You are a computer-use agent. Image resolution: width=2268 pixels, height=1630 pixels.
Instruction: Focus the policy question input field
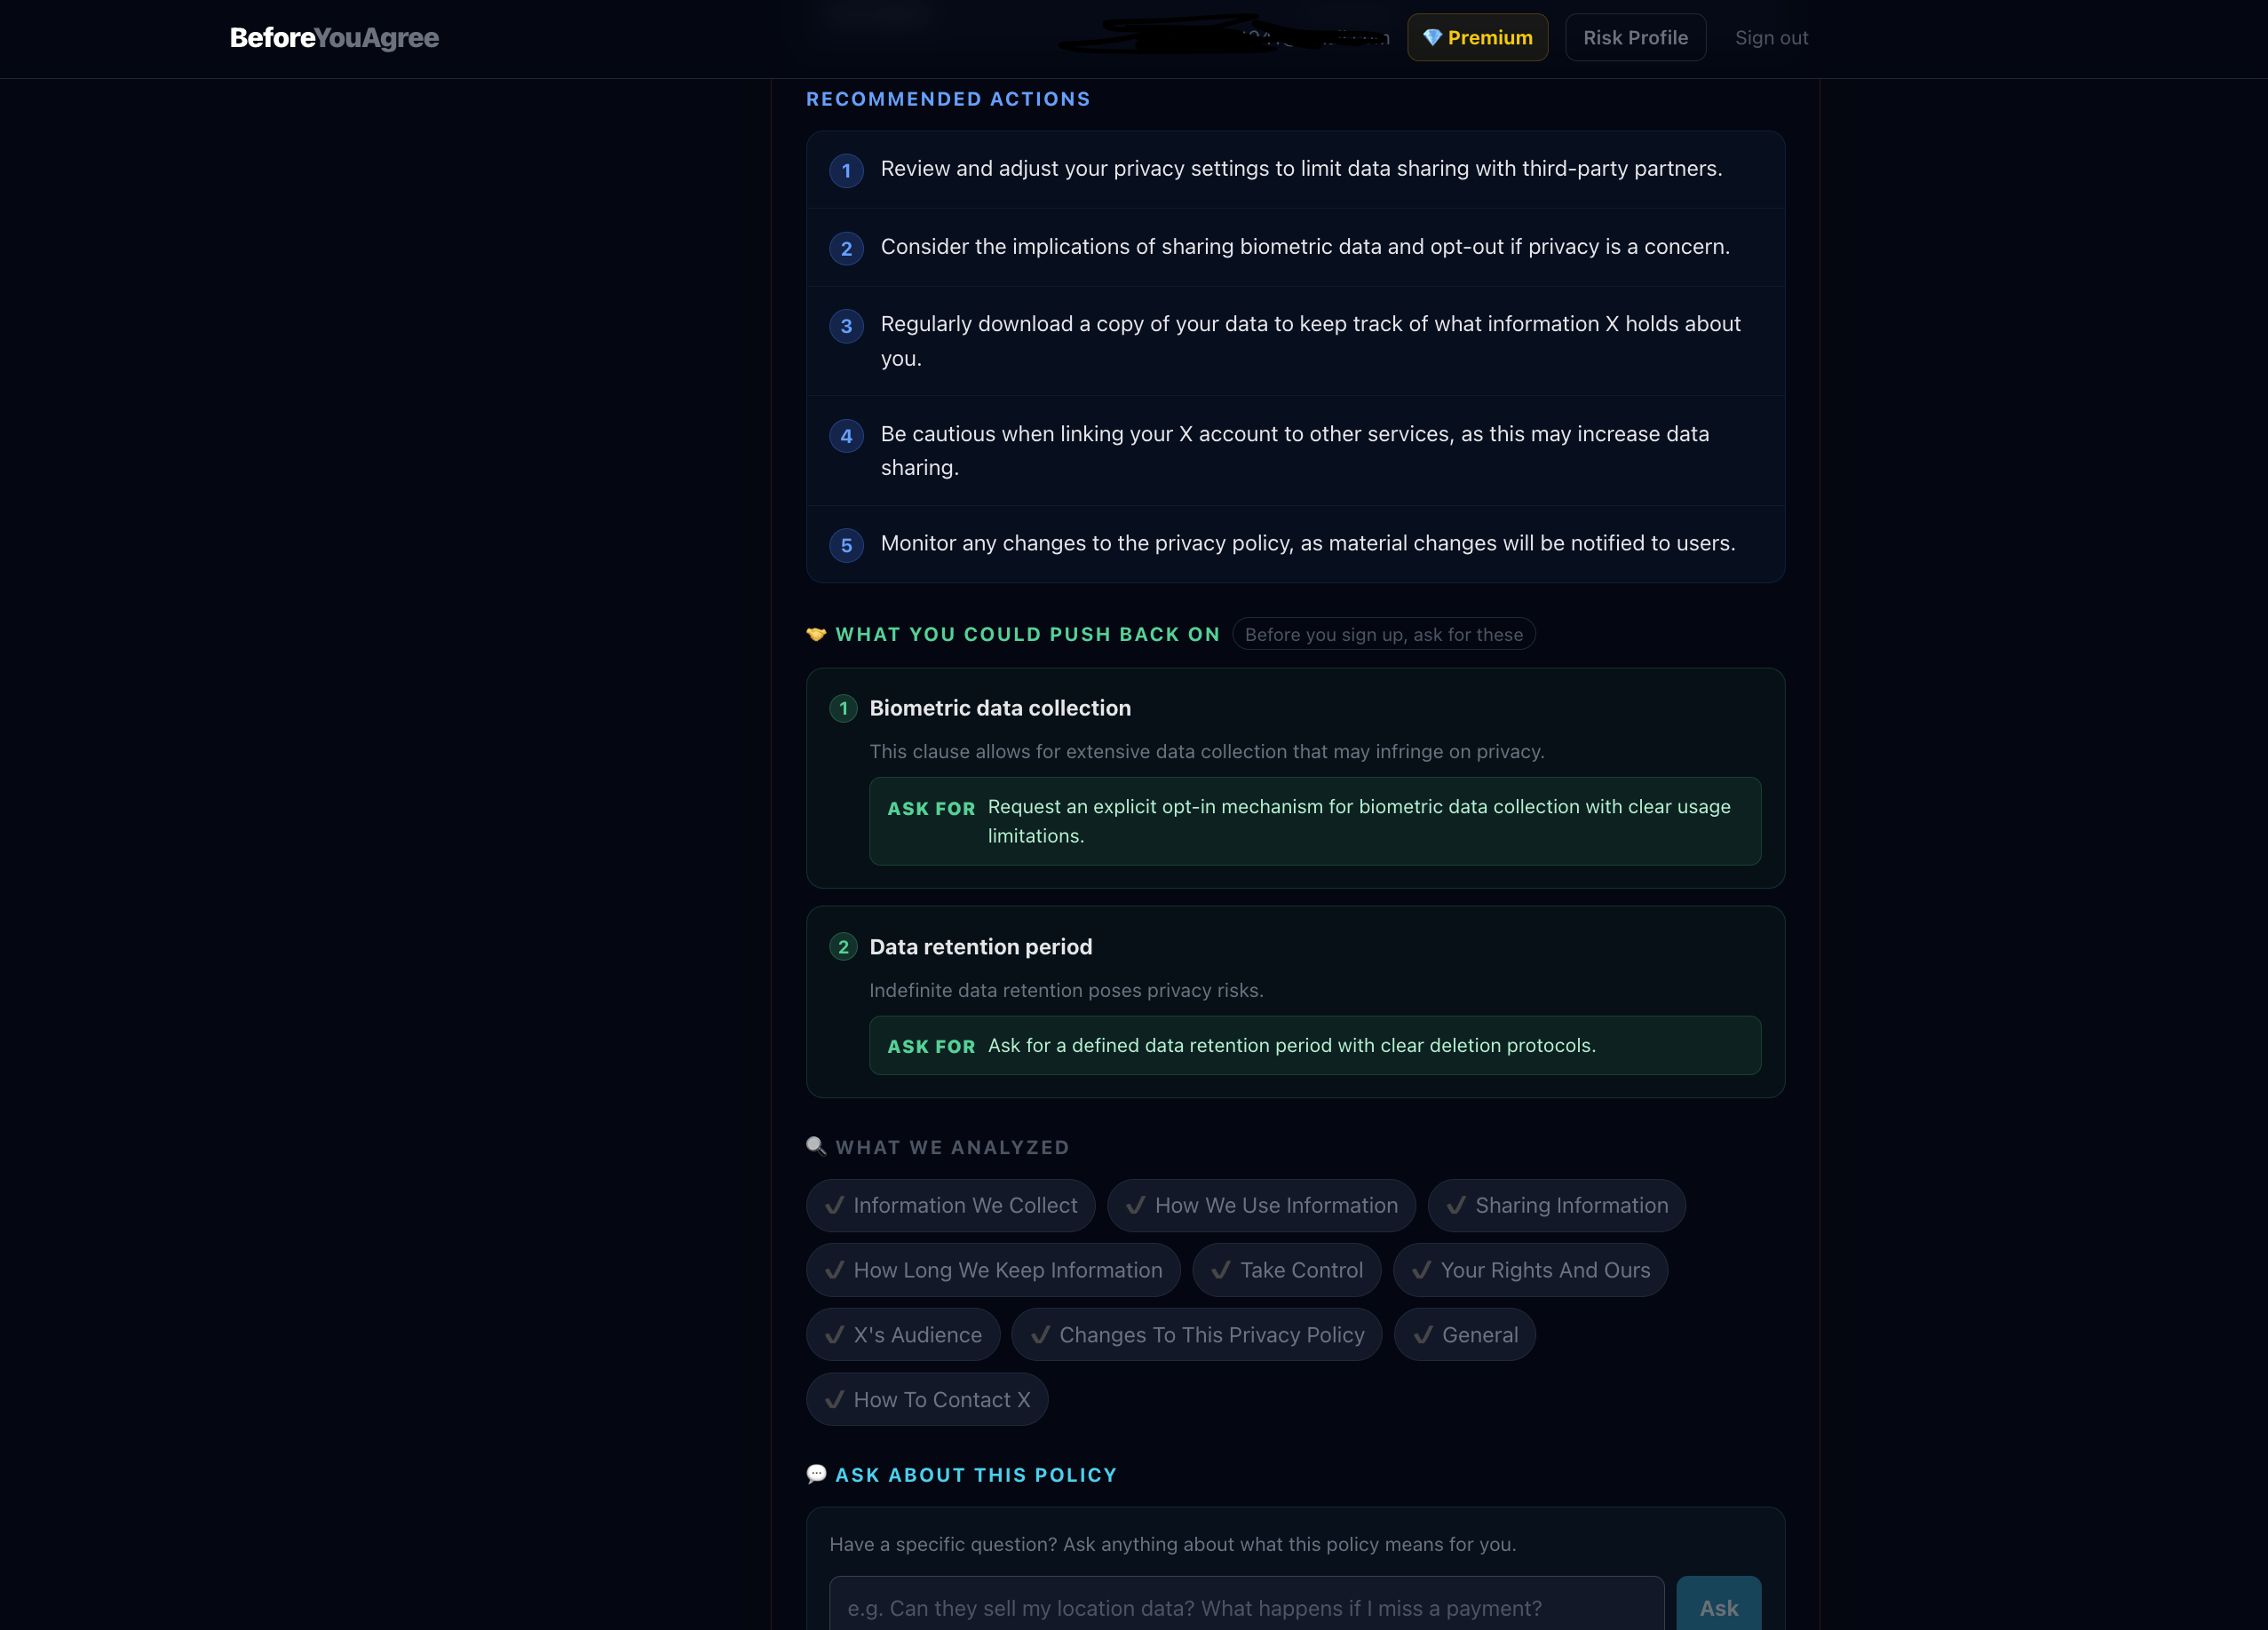coord(1246,1607)
